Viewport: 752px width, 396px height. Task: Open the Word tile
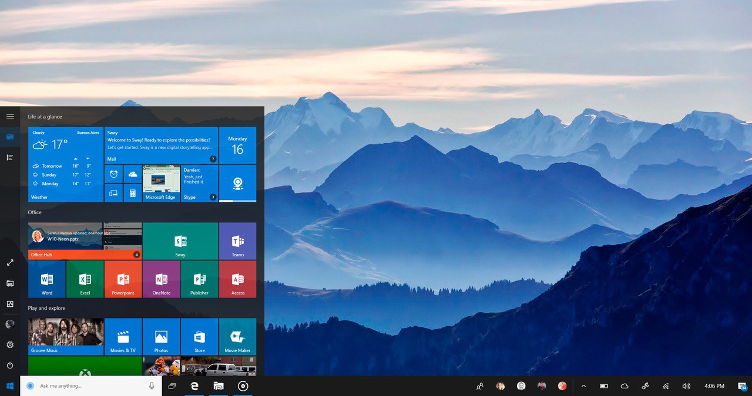(47, 279)
